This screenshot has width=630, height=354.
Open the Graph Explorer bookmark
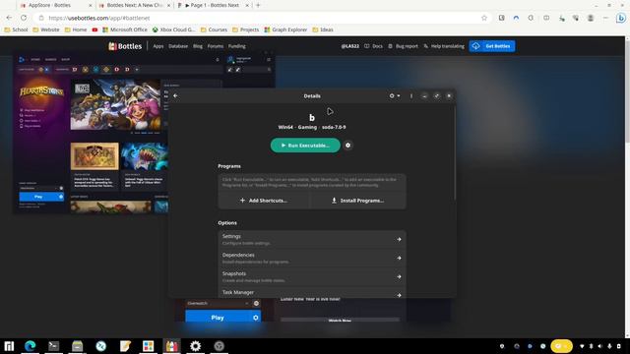click(285, 29)
